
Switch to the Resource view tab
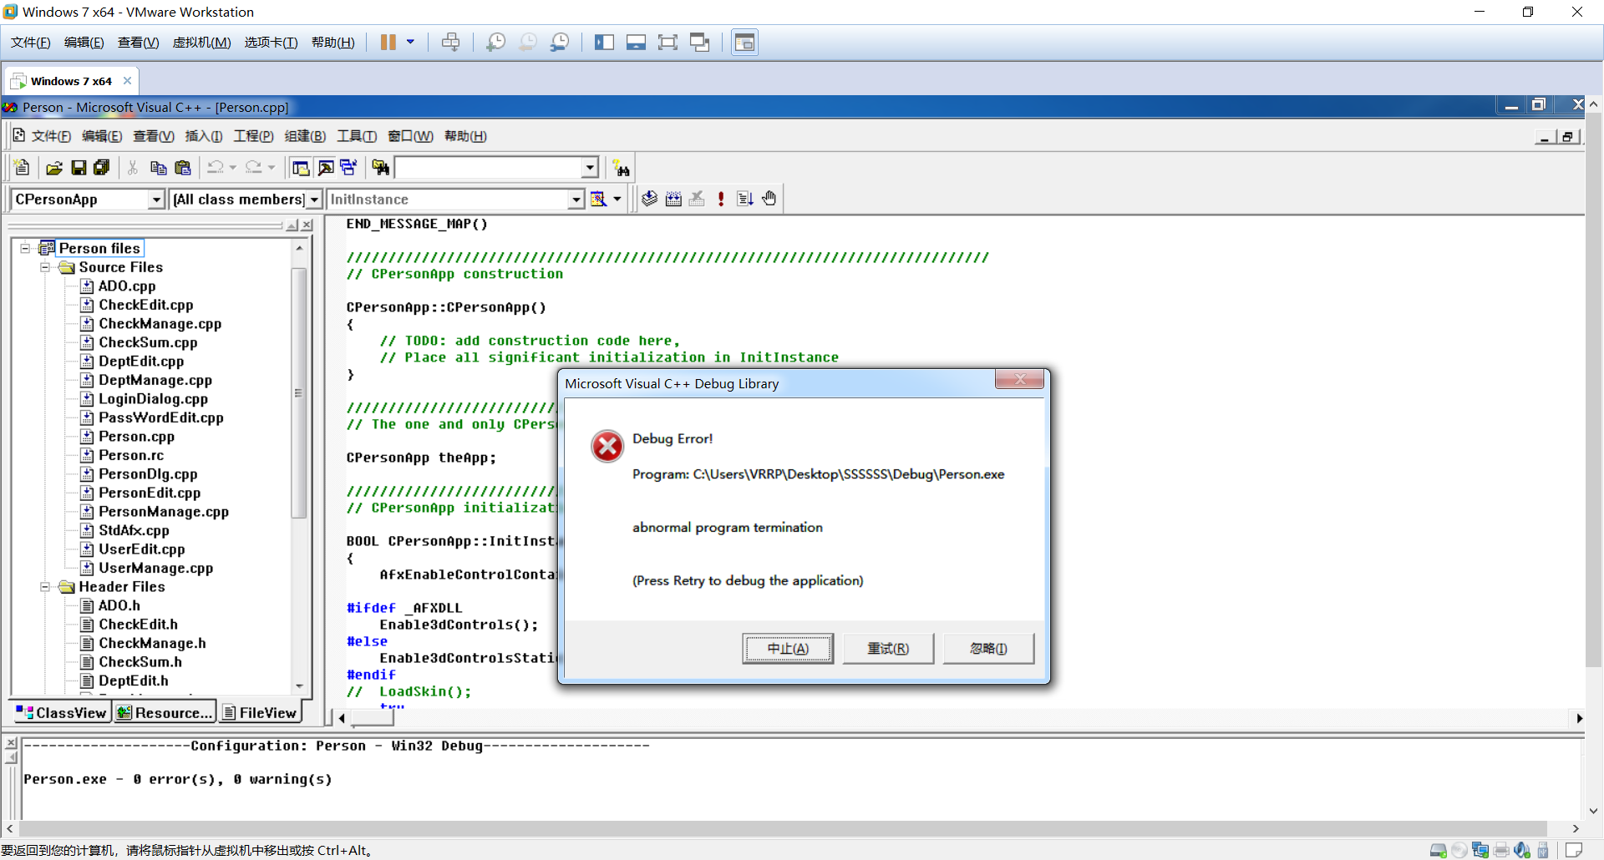coord(165,712)
